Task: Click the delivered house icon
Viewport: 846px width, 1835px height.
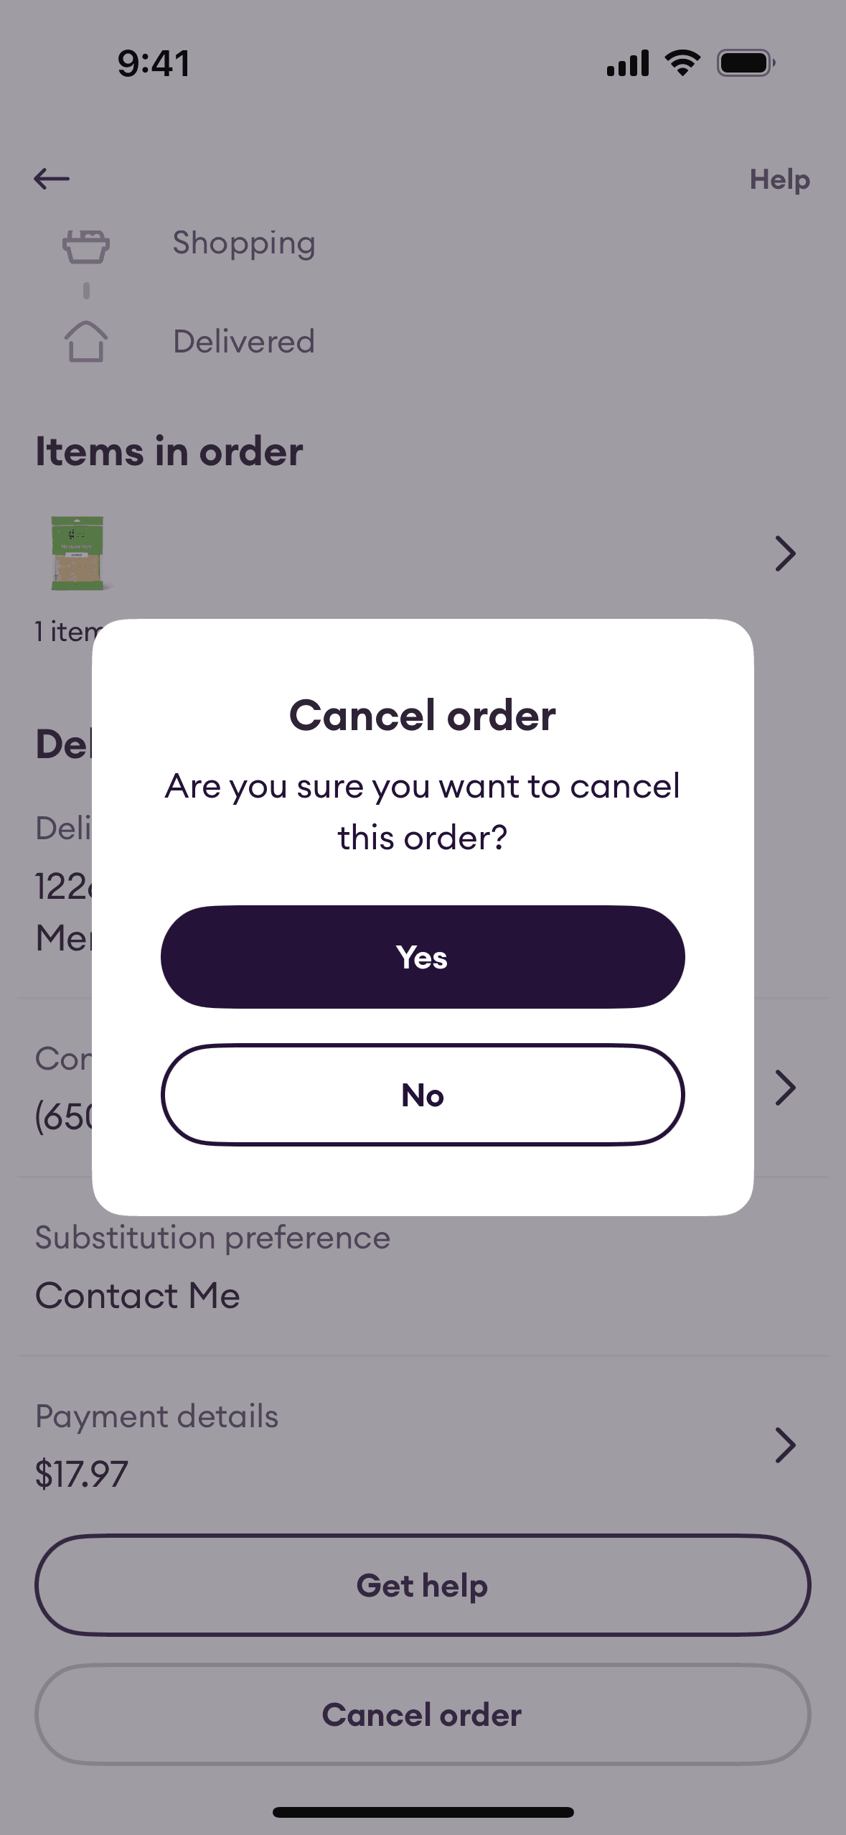Action: [86, 341]
